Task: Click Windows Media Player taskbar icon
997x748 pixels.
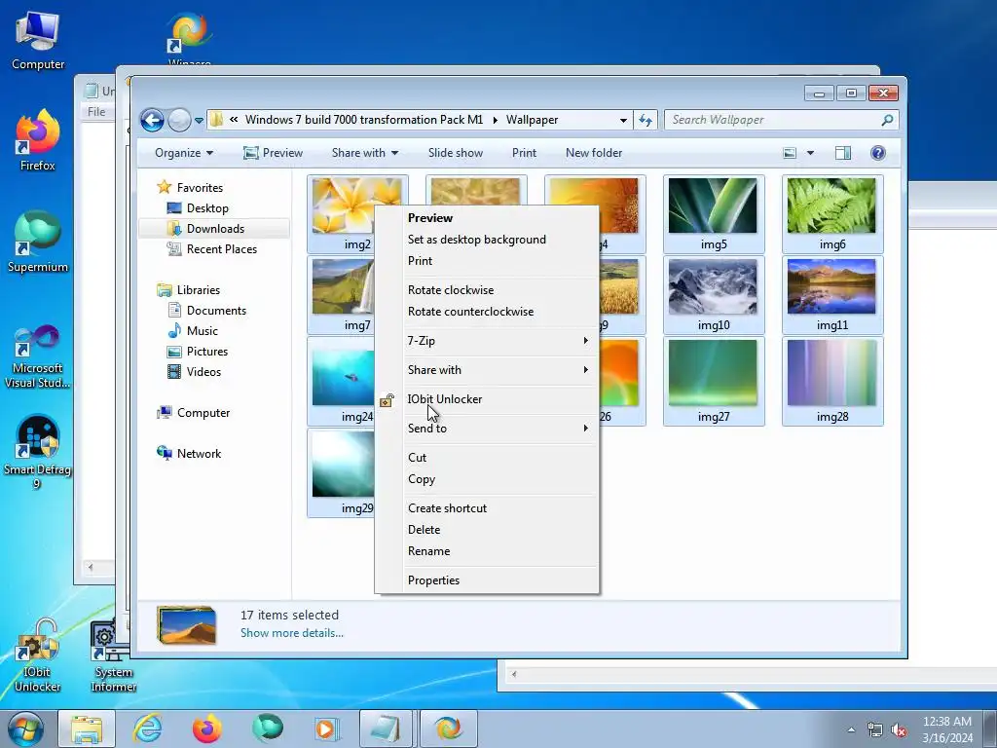Action: (x=326, y=729)
